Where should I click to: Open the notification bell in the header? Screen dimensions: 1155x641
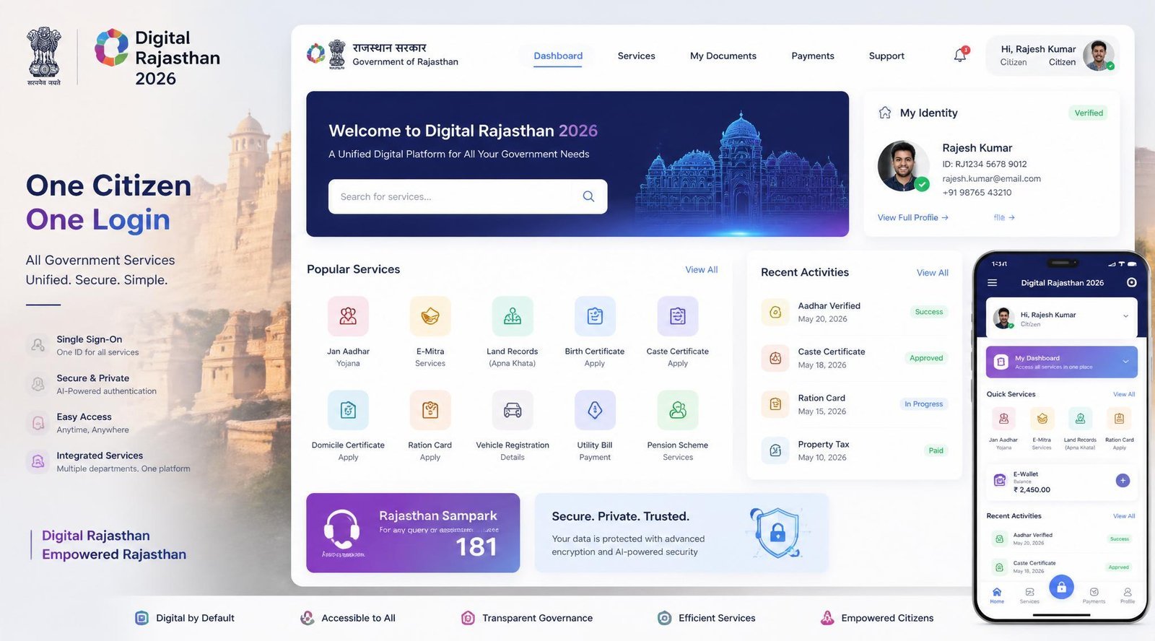pyautogui.click(x=960, y=55)
